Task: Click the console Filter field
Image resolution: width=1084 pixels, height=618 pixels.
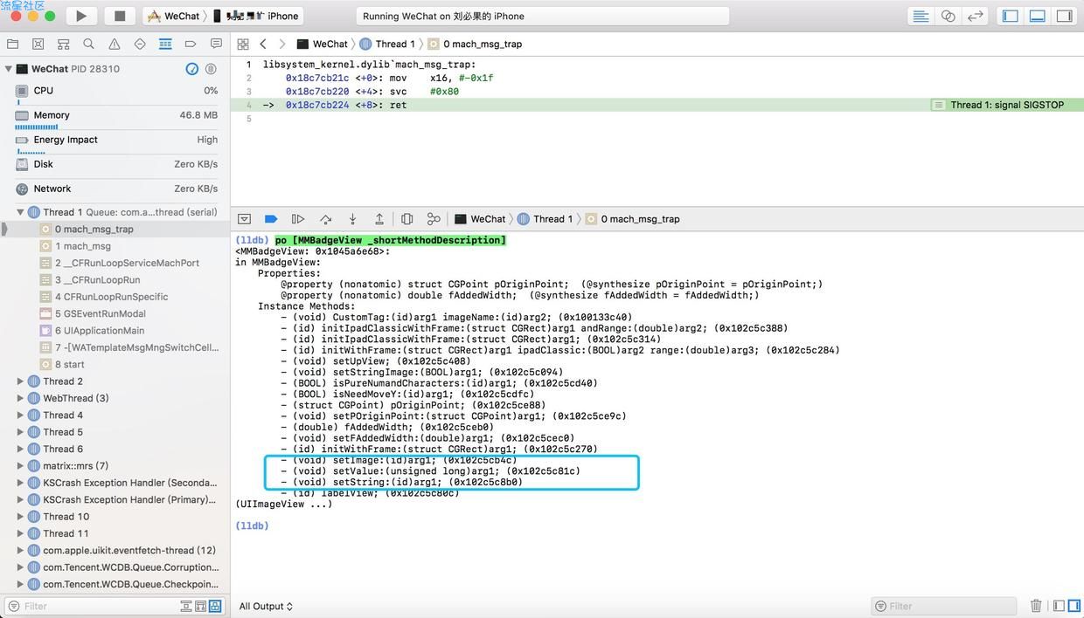Action: click(943, 606)
